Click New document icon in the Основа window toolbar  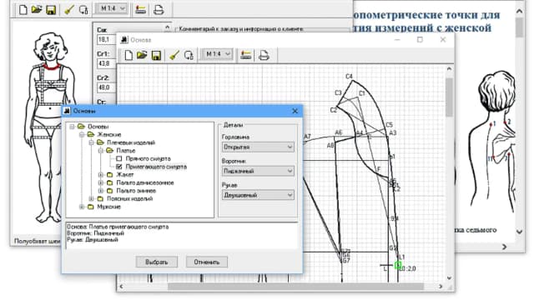tap(128, 55)
